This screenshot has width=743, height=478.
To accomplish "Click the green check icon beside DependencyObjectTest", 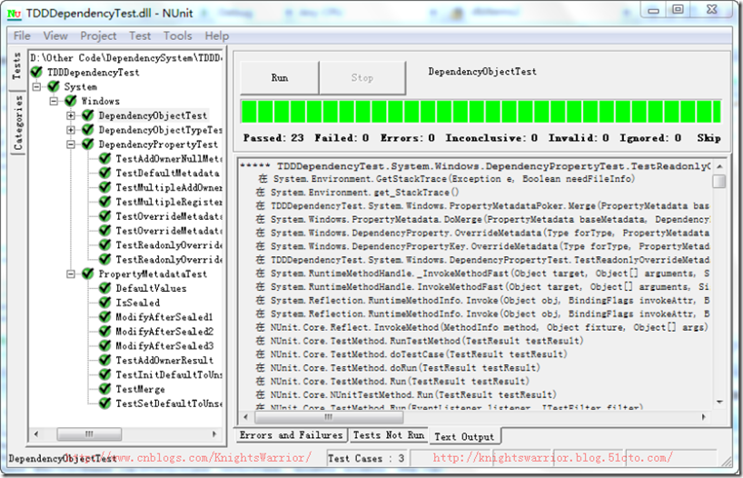I will (x=88, y=116).
